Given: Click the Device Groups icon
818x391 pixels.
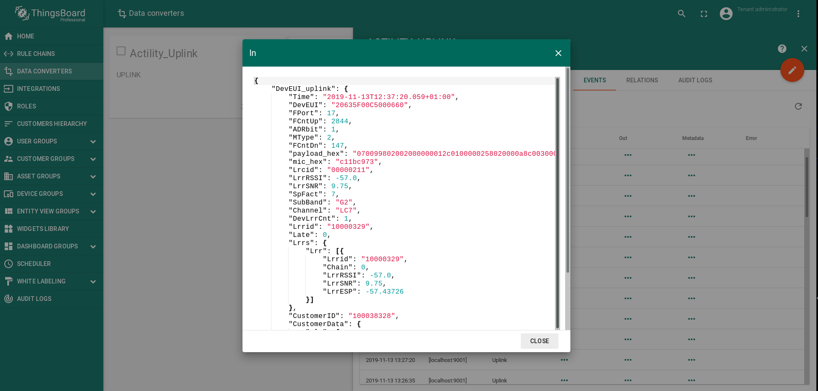Looking at the screenshot, I should 9,194.
